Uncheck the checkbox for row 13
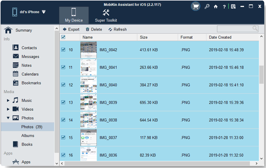266x168 pixels. pyautogui.click(x=63, y=102)
